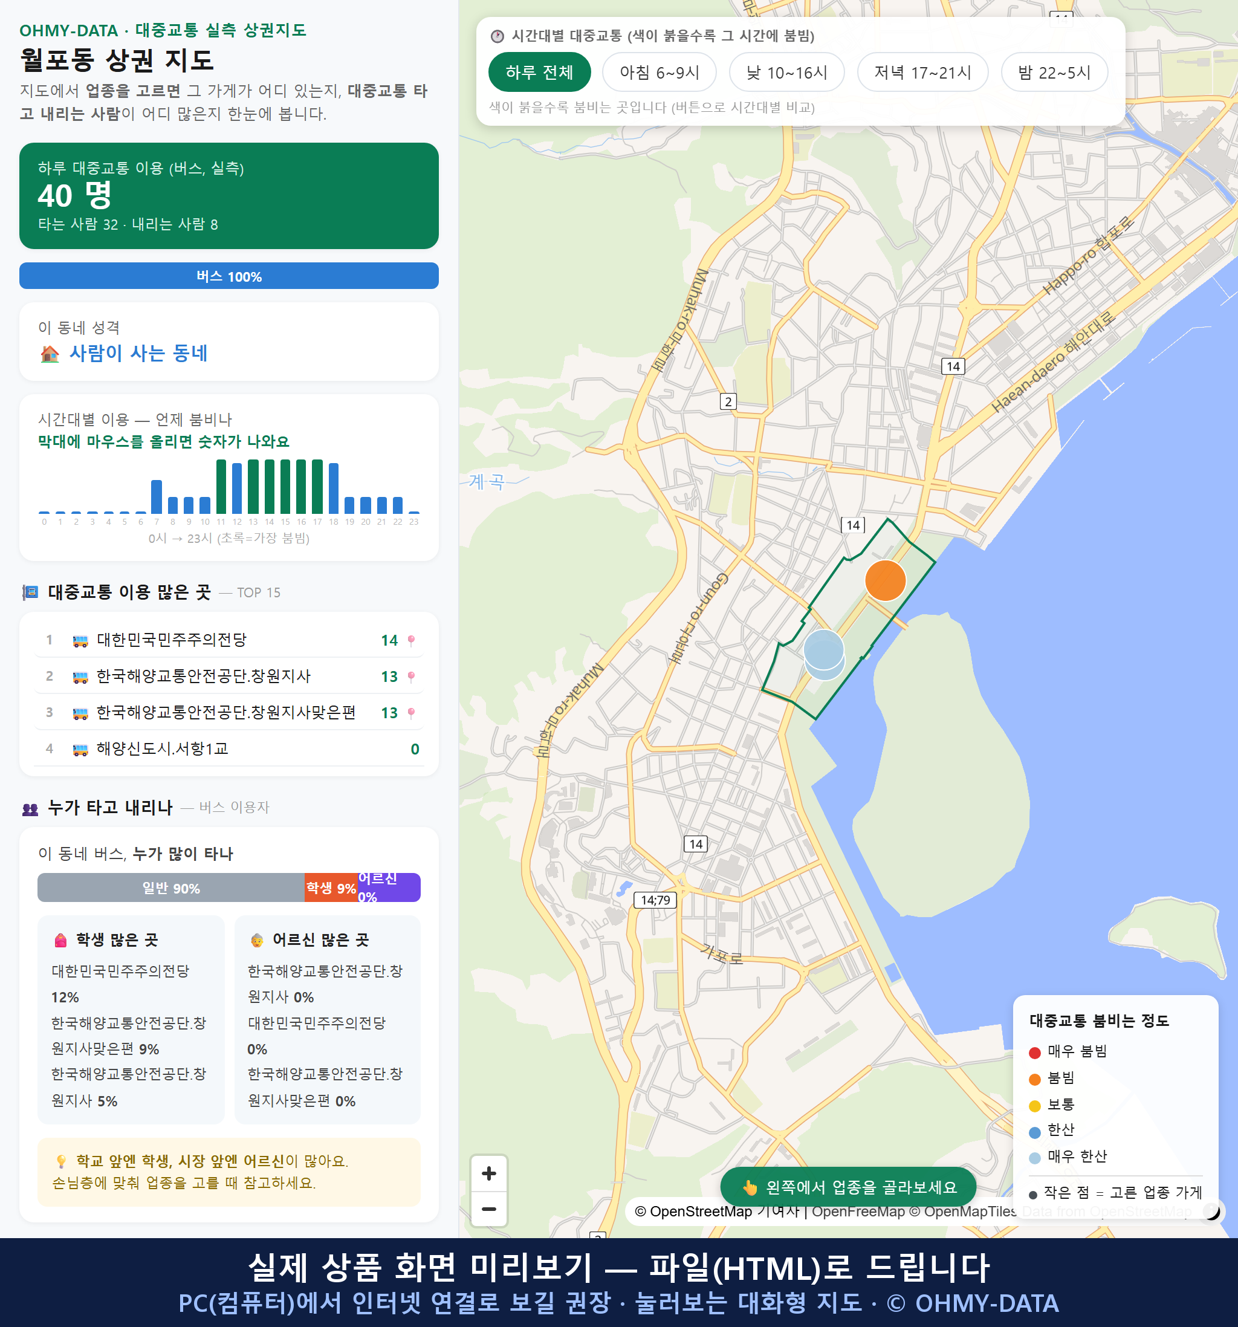
Task: Select the 아침 6~9시 time filter
Action: tap(660, 72)
